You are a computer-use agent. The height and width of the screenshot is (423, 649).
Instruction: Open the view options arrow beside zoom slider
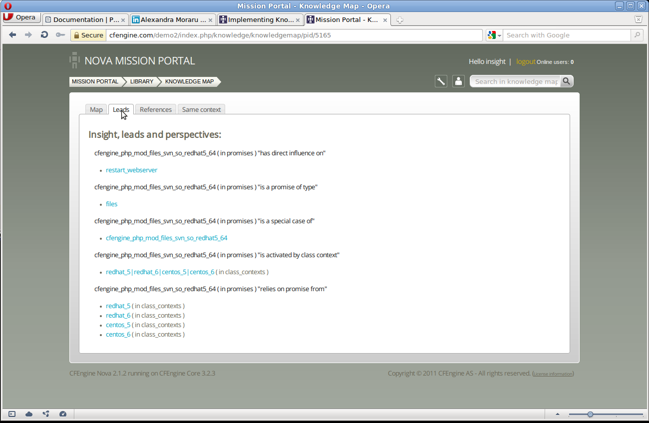558,414
